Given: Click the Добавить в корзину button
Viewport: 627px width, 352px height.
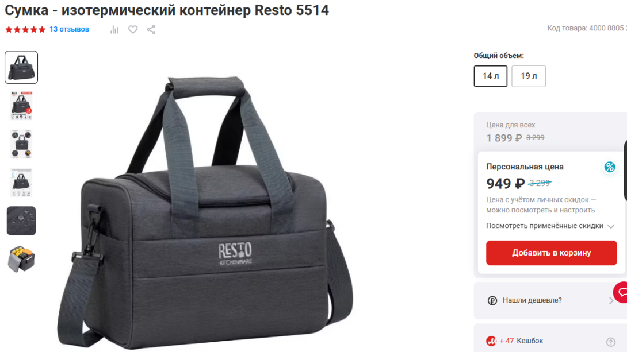Looking at the screenshot, I should [552, 253].
